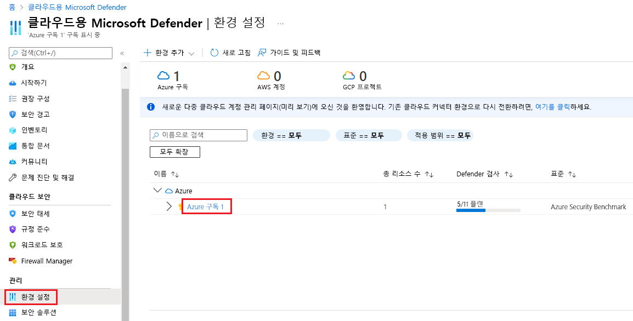The image size is (633, 321).
Task: Collapse the Azure group chevron
Action: 158,190
